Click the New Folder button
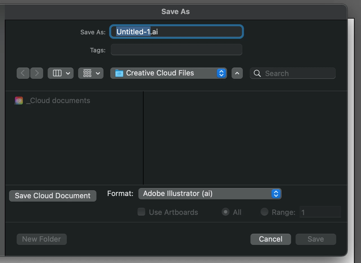Viewport: 361px width, 263px height. tap(42, 239)
